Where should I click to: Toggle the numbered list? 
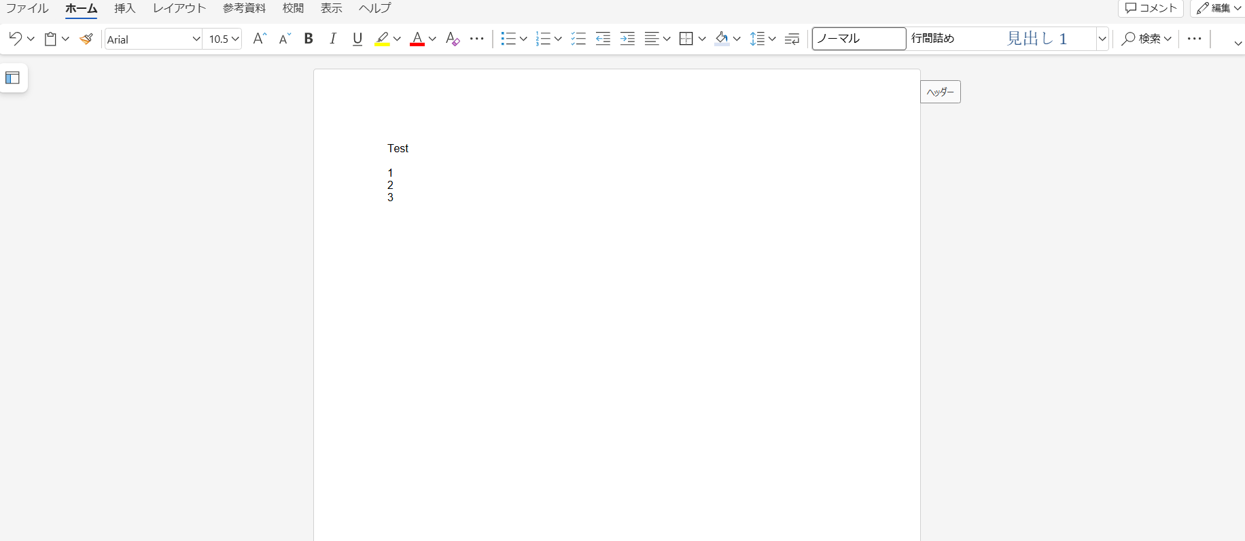[543, 39]
